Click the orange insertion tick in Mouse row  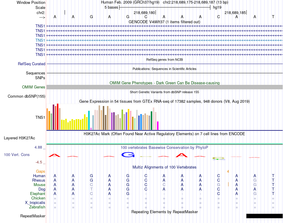(x=228, y=184)
